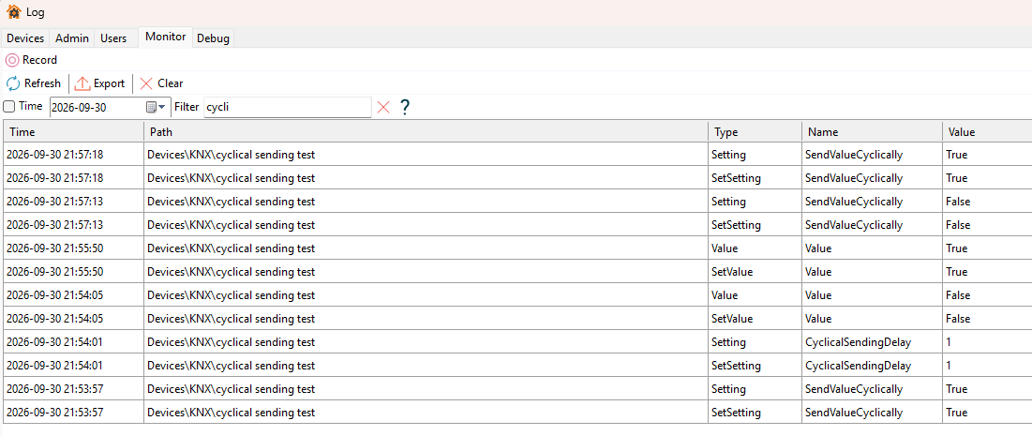This screenshot has height=436, width=1032.
Task: Switch to the Admin tab
Action: point(72,38)
